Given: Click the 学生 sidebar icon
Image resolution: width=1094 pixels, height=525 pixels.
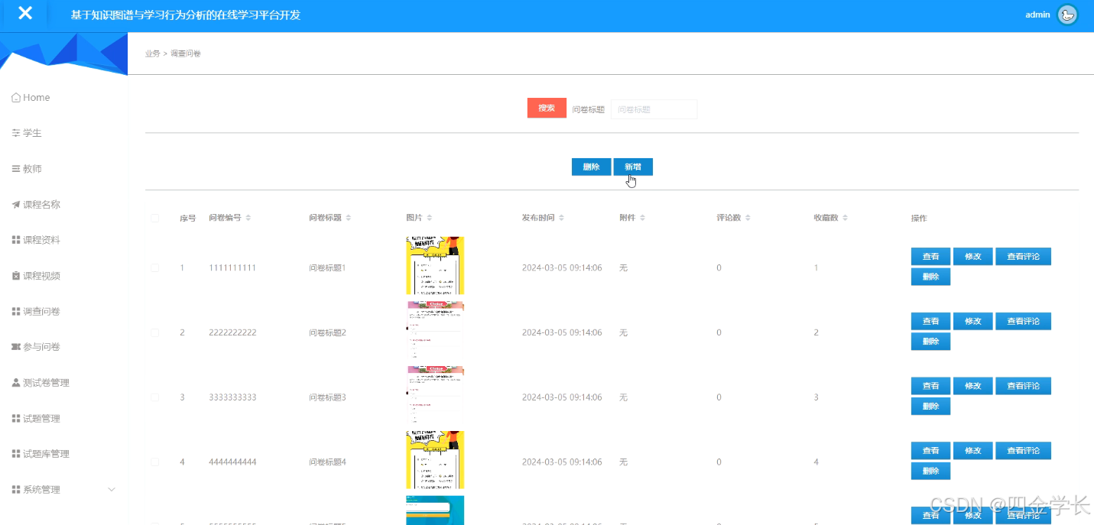Looking at the screenshot, I should [x=16, y=133].
